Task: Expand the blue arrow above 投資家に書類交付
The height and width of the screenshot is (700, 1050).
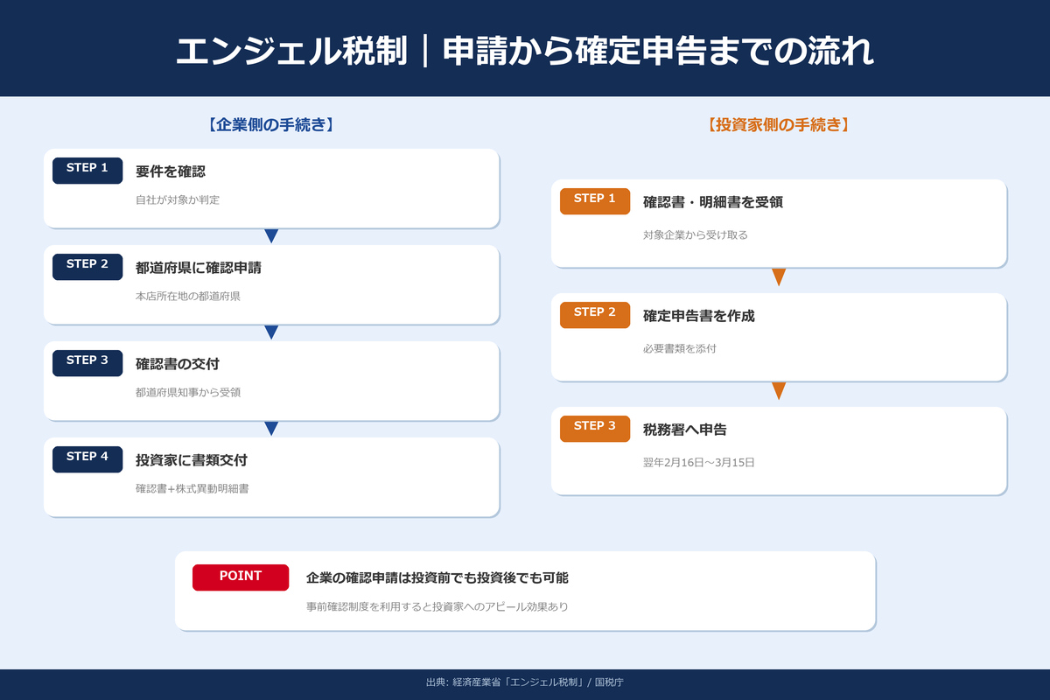Action: [x=271, y=426]
